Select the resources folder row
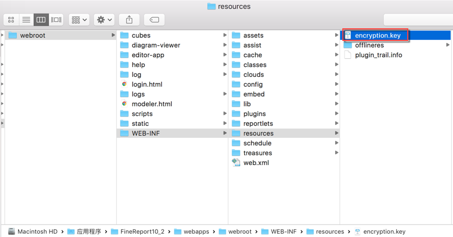Image resolution: width=453 pixels, height=237 pixels. point(284,133)
